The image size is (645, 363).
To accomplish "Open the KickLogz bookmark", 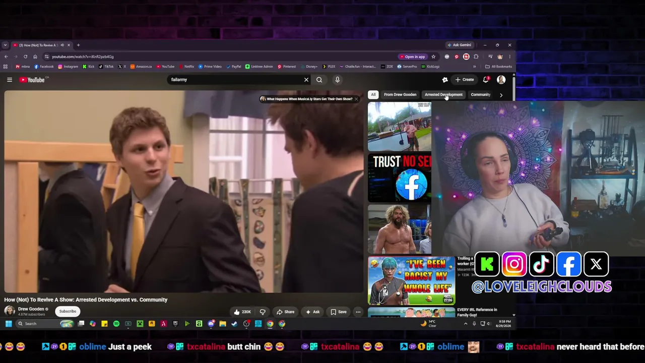I will tap(430, 67).
